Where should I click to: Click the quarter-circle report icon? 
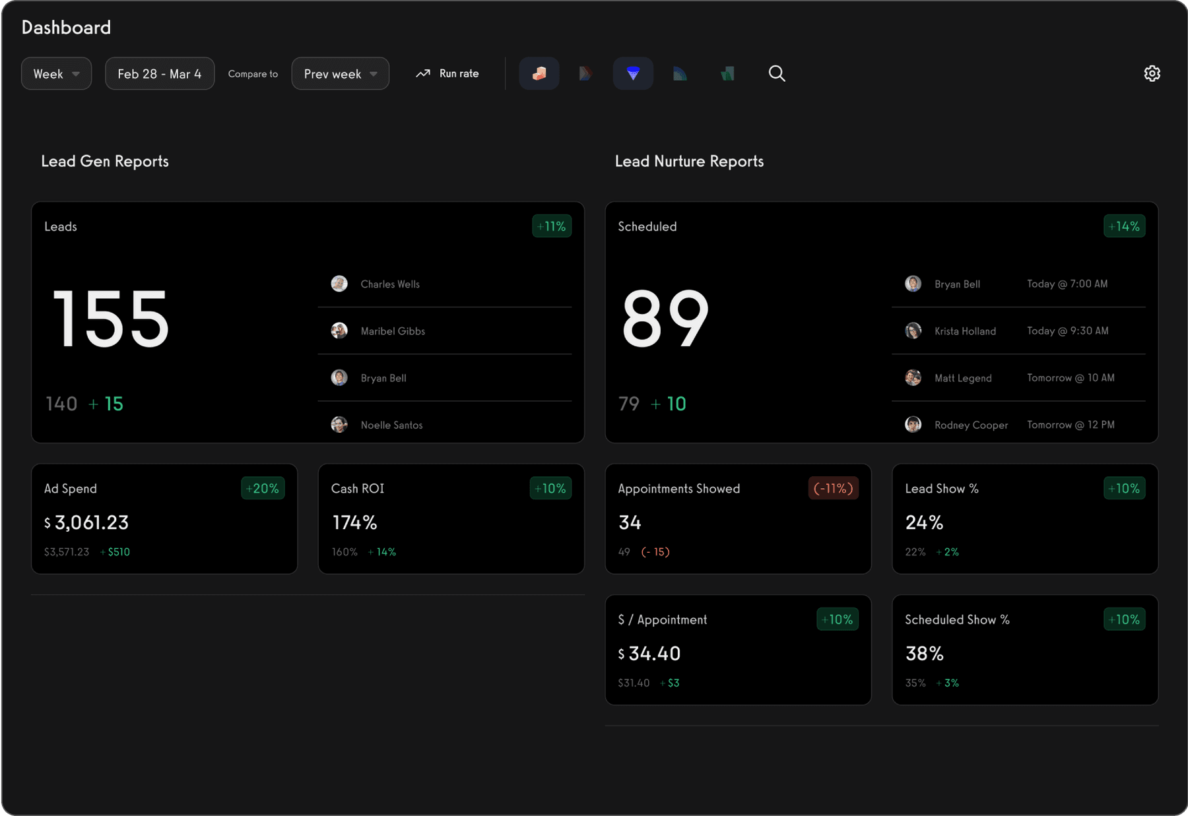pos(680,73)
